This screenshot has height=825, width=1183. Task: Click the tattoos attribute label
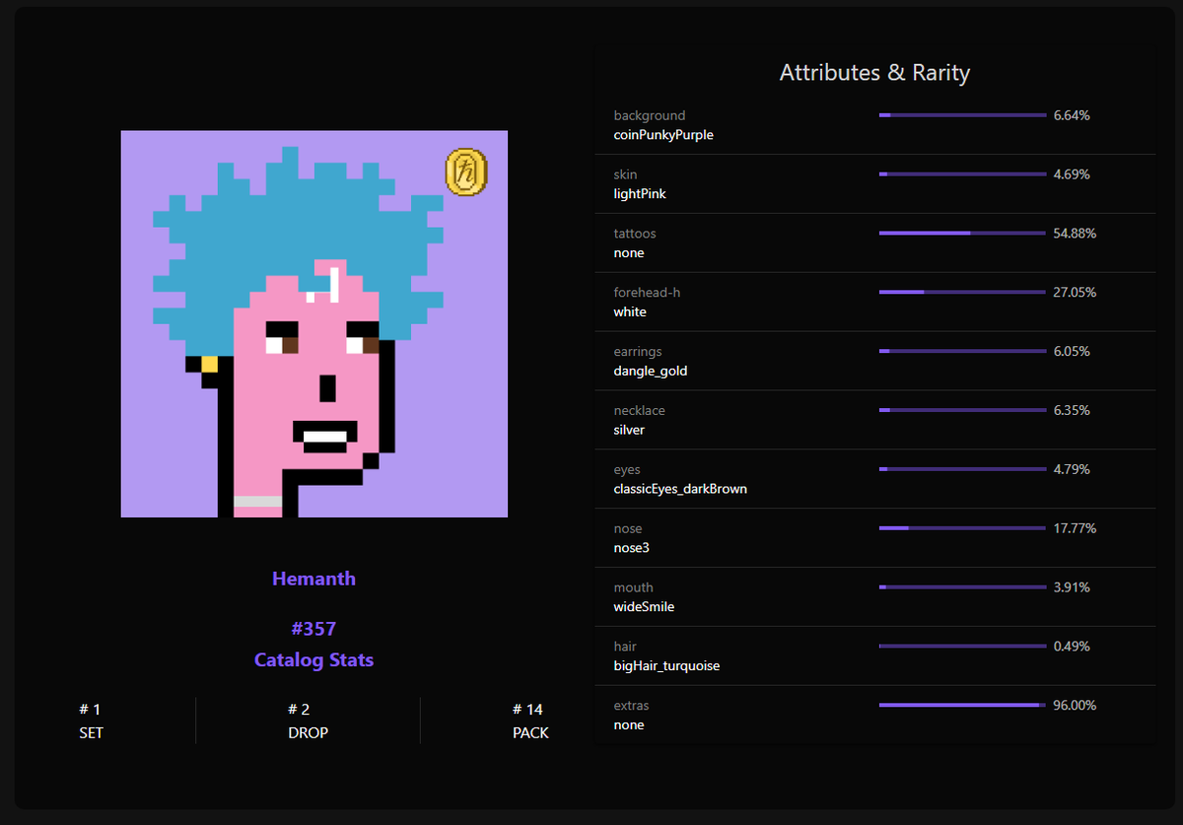635,234
